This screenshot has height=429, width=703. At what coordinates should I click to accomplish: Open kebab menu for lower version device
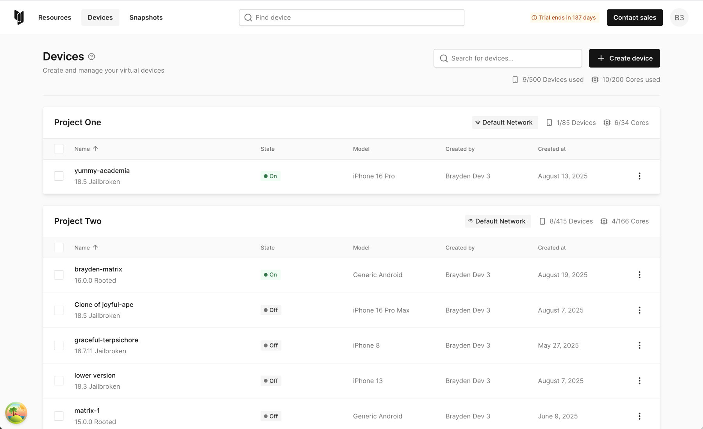[x=639, y=381]
